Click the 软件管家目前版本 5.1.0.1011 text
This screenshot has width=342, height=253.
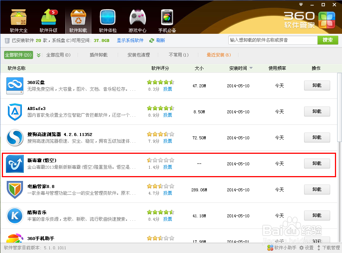click(x=35, y=248)
